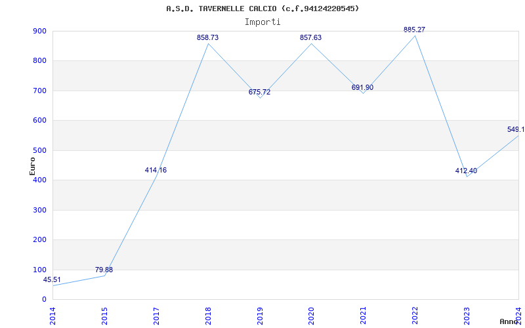This screenshot has height=328, width=525.
Task: Click the 2019 x-axis label
Action: pyautogui.click(x=260, y=316)
